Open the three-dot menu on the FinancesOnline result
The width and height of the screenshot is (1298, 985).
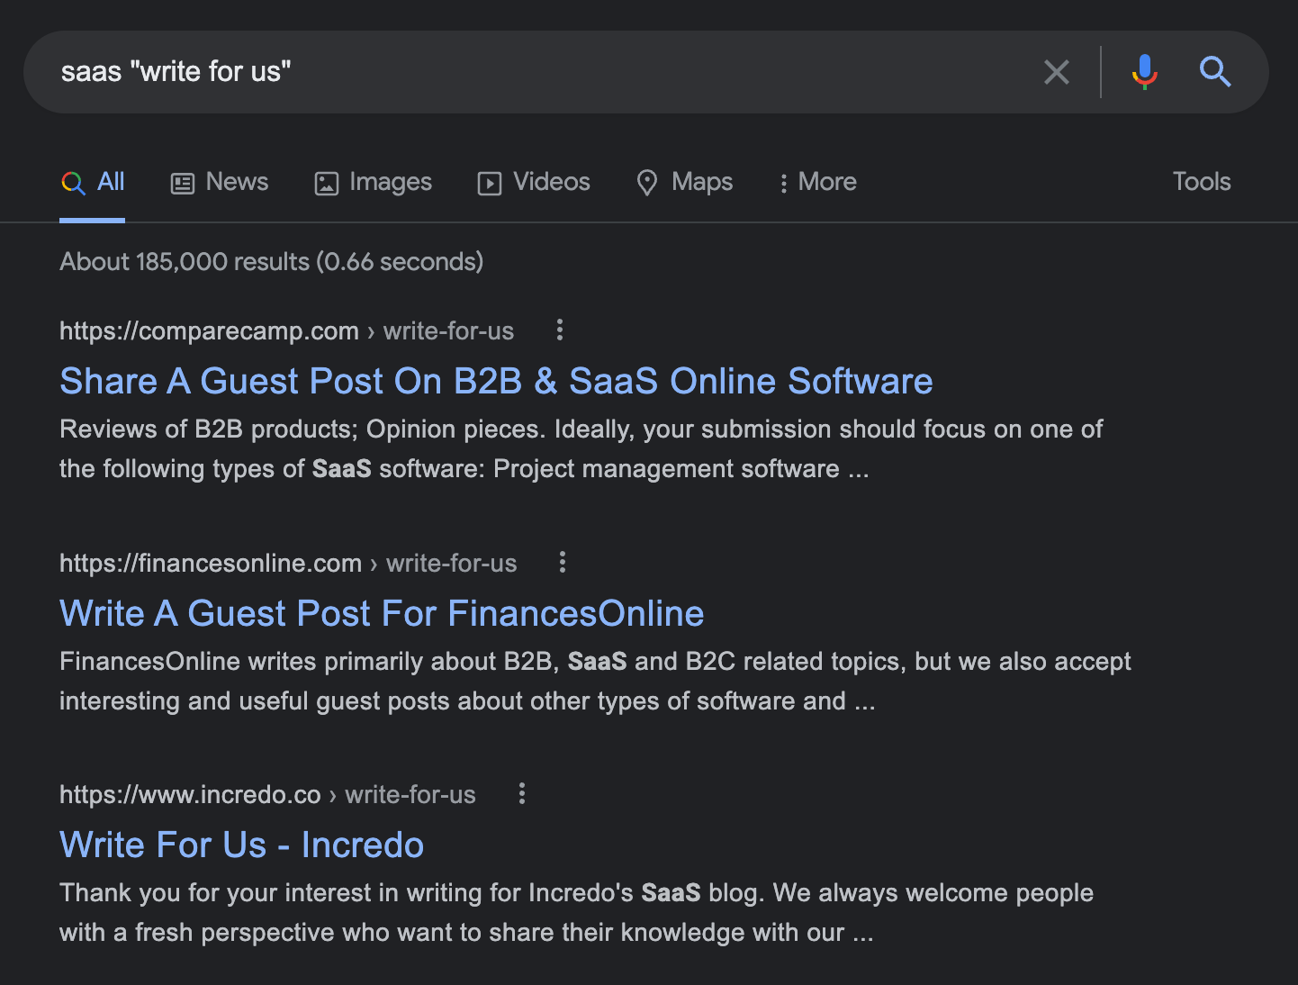click(562, 563)
